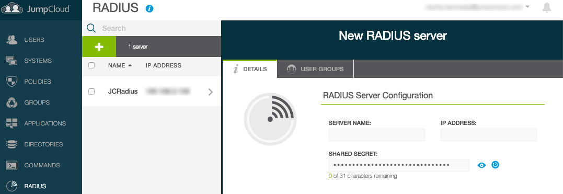Add a new RADIUS server with plus

99,47
